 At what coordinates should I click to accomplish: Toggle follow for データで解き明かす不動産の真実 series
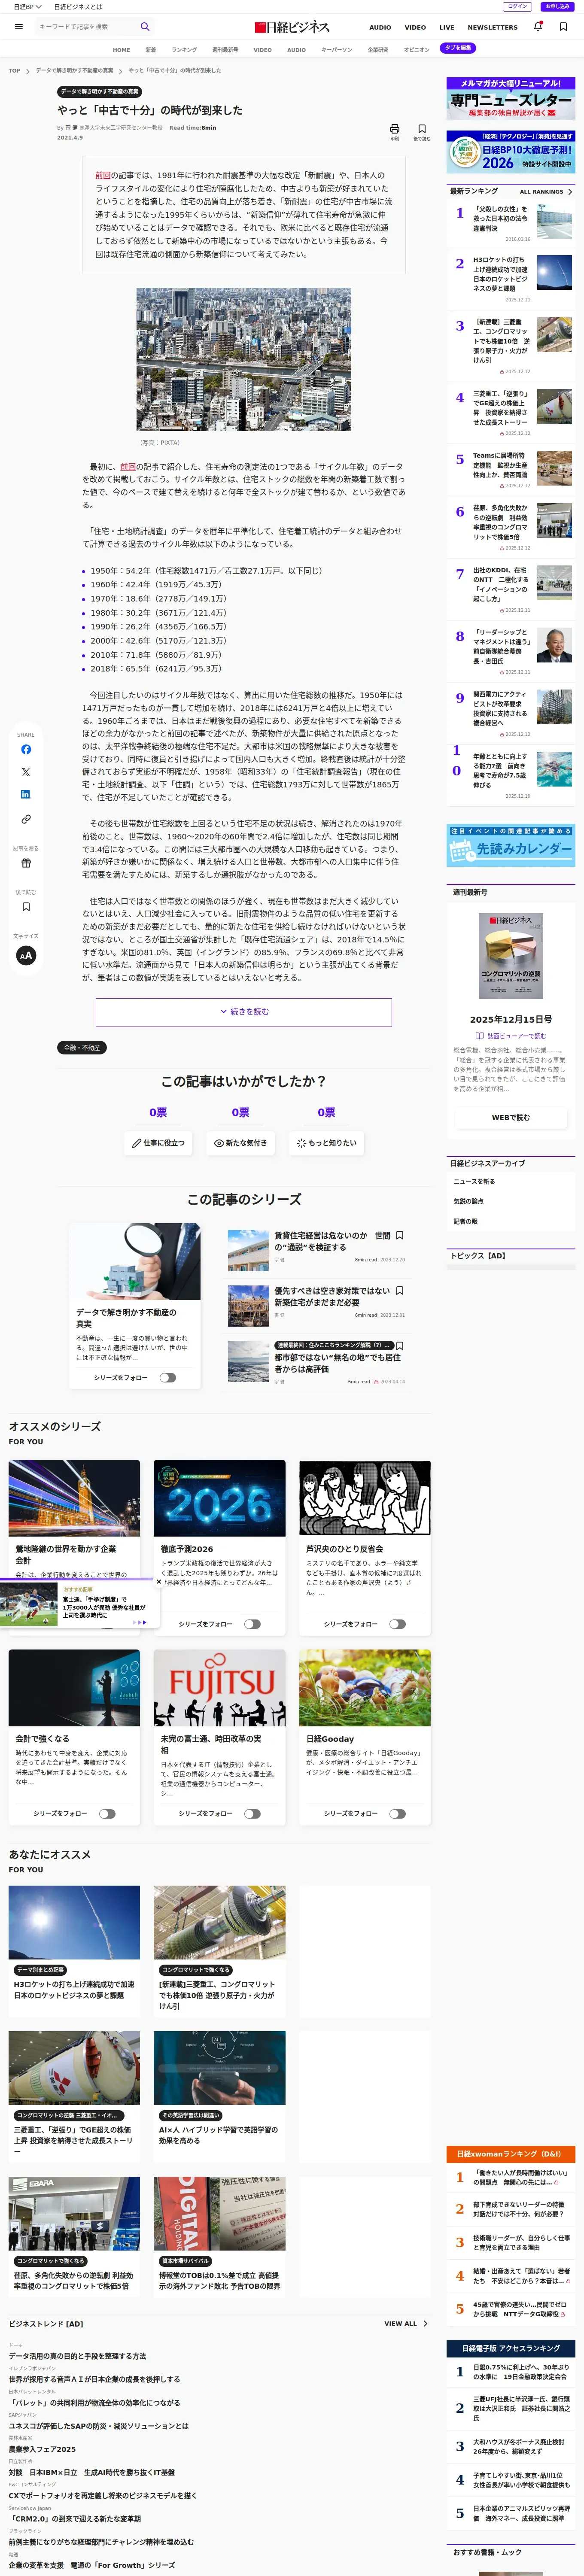(x=167, y=1378)
